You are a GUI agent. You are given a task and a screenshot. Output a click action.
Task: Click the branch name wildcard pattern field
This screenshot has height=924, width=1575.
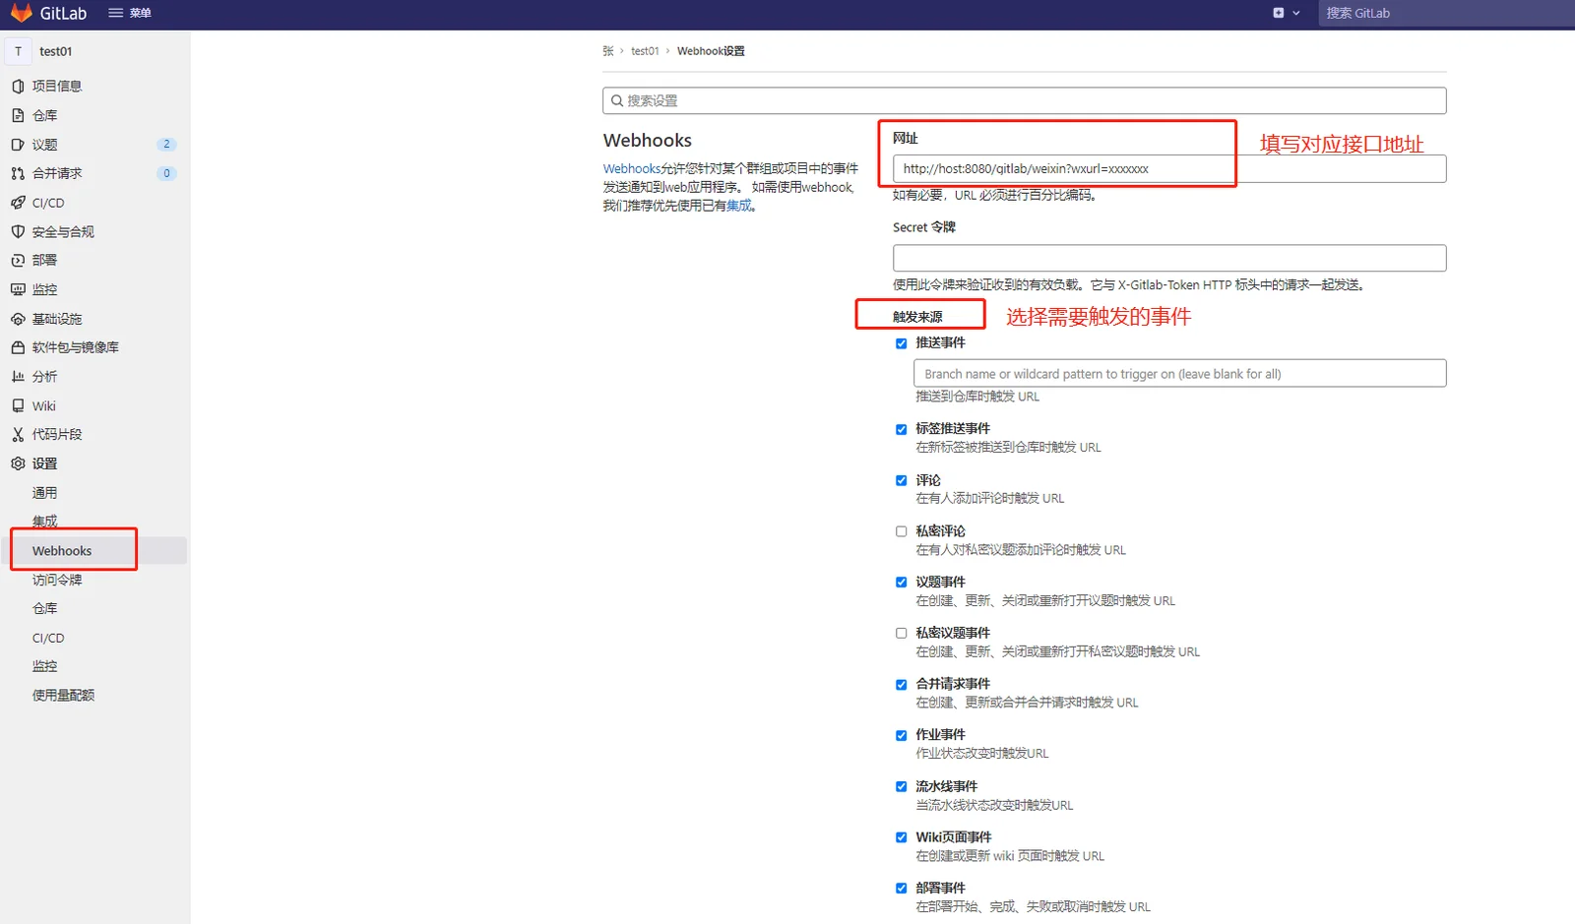(x=1180, y=374)
